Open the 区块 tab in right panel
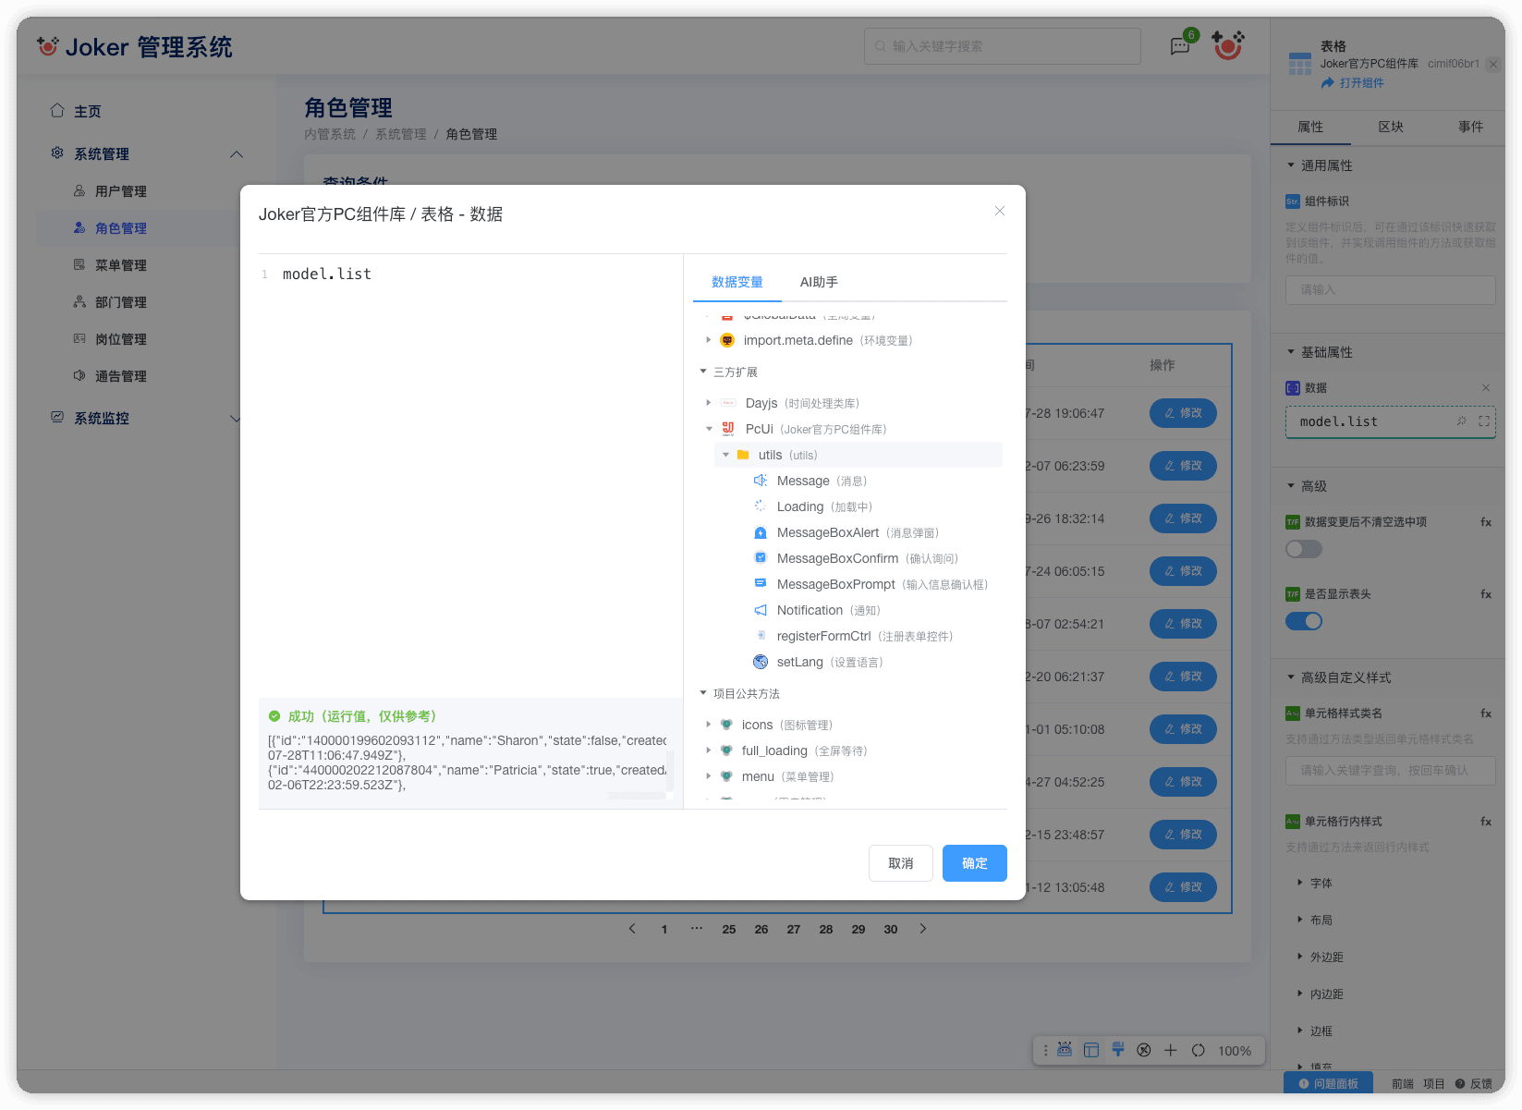This screenshot has height=1110, width=1522. tap(1391, 127)
